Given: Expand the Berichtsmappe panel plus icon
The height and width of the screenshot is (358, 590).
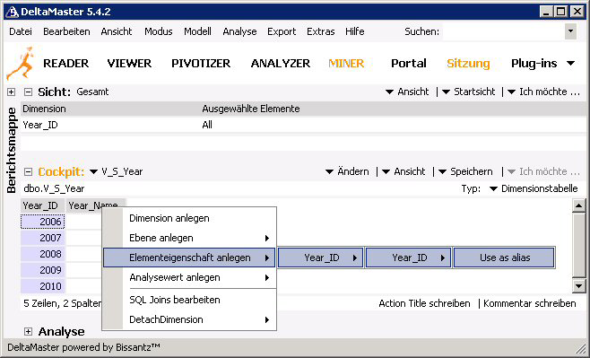Looking at the screenshot, I should pyautogui.click(x=11, y=92).
